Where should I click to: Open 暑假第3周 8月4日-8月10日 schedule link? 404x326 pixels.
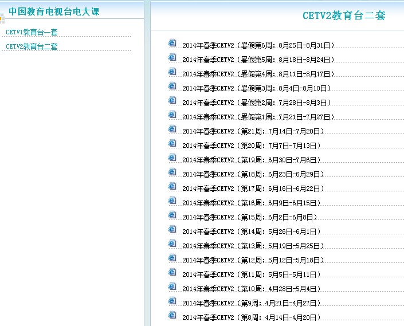pos(256,88)
